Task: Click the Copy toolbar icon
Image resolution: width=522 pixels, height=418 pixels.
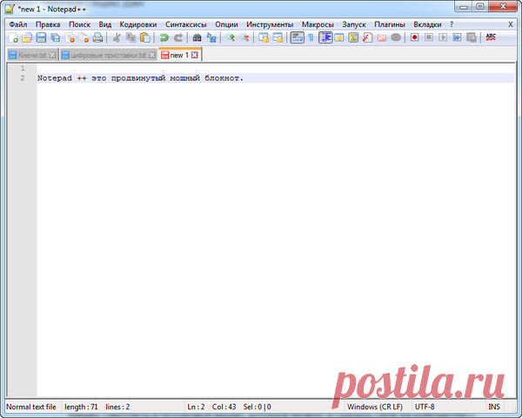Action: (130, 37)
